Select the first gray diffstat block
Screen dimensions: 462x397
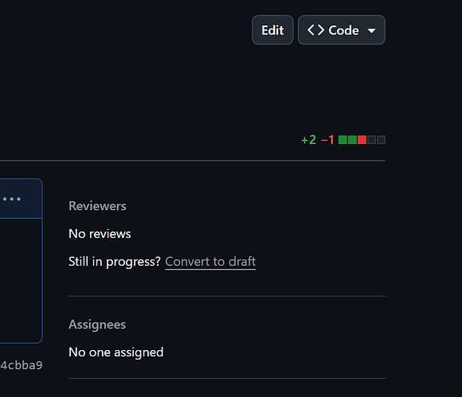click(x=371, y=140)
